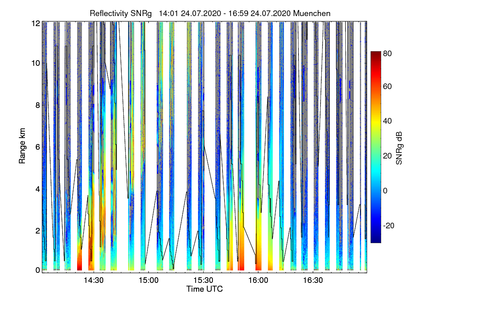
Task: Click the y-axis tick label '12'
Action: coord(35,23)
